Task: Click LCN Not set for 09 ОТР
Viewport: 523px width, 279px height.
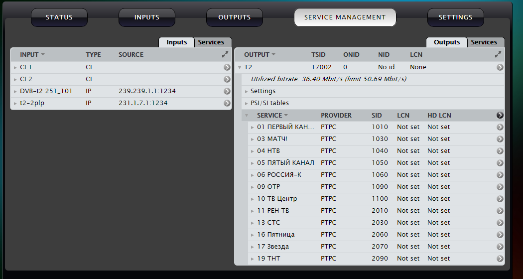Action: pos(408,186)
